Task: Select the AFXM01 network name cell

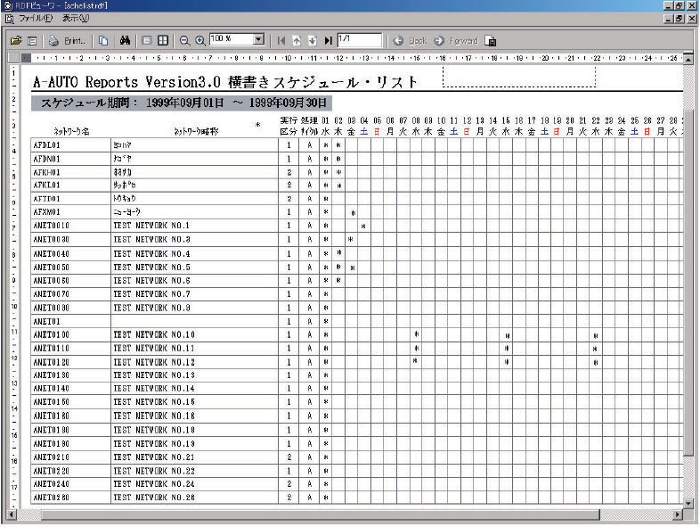Action: pyautogui.click(x=70, y=212)
